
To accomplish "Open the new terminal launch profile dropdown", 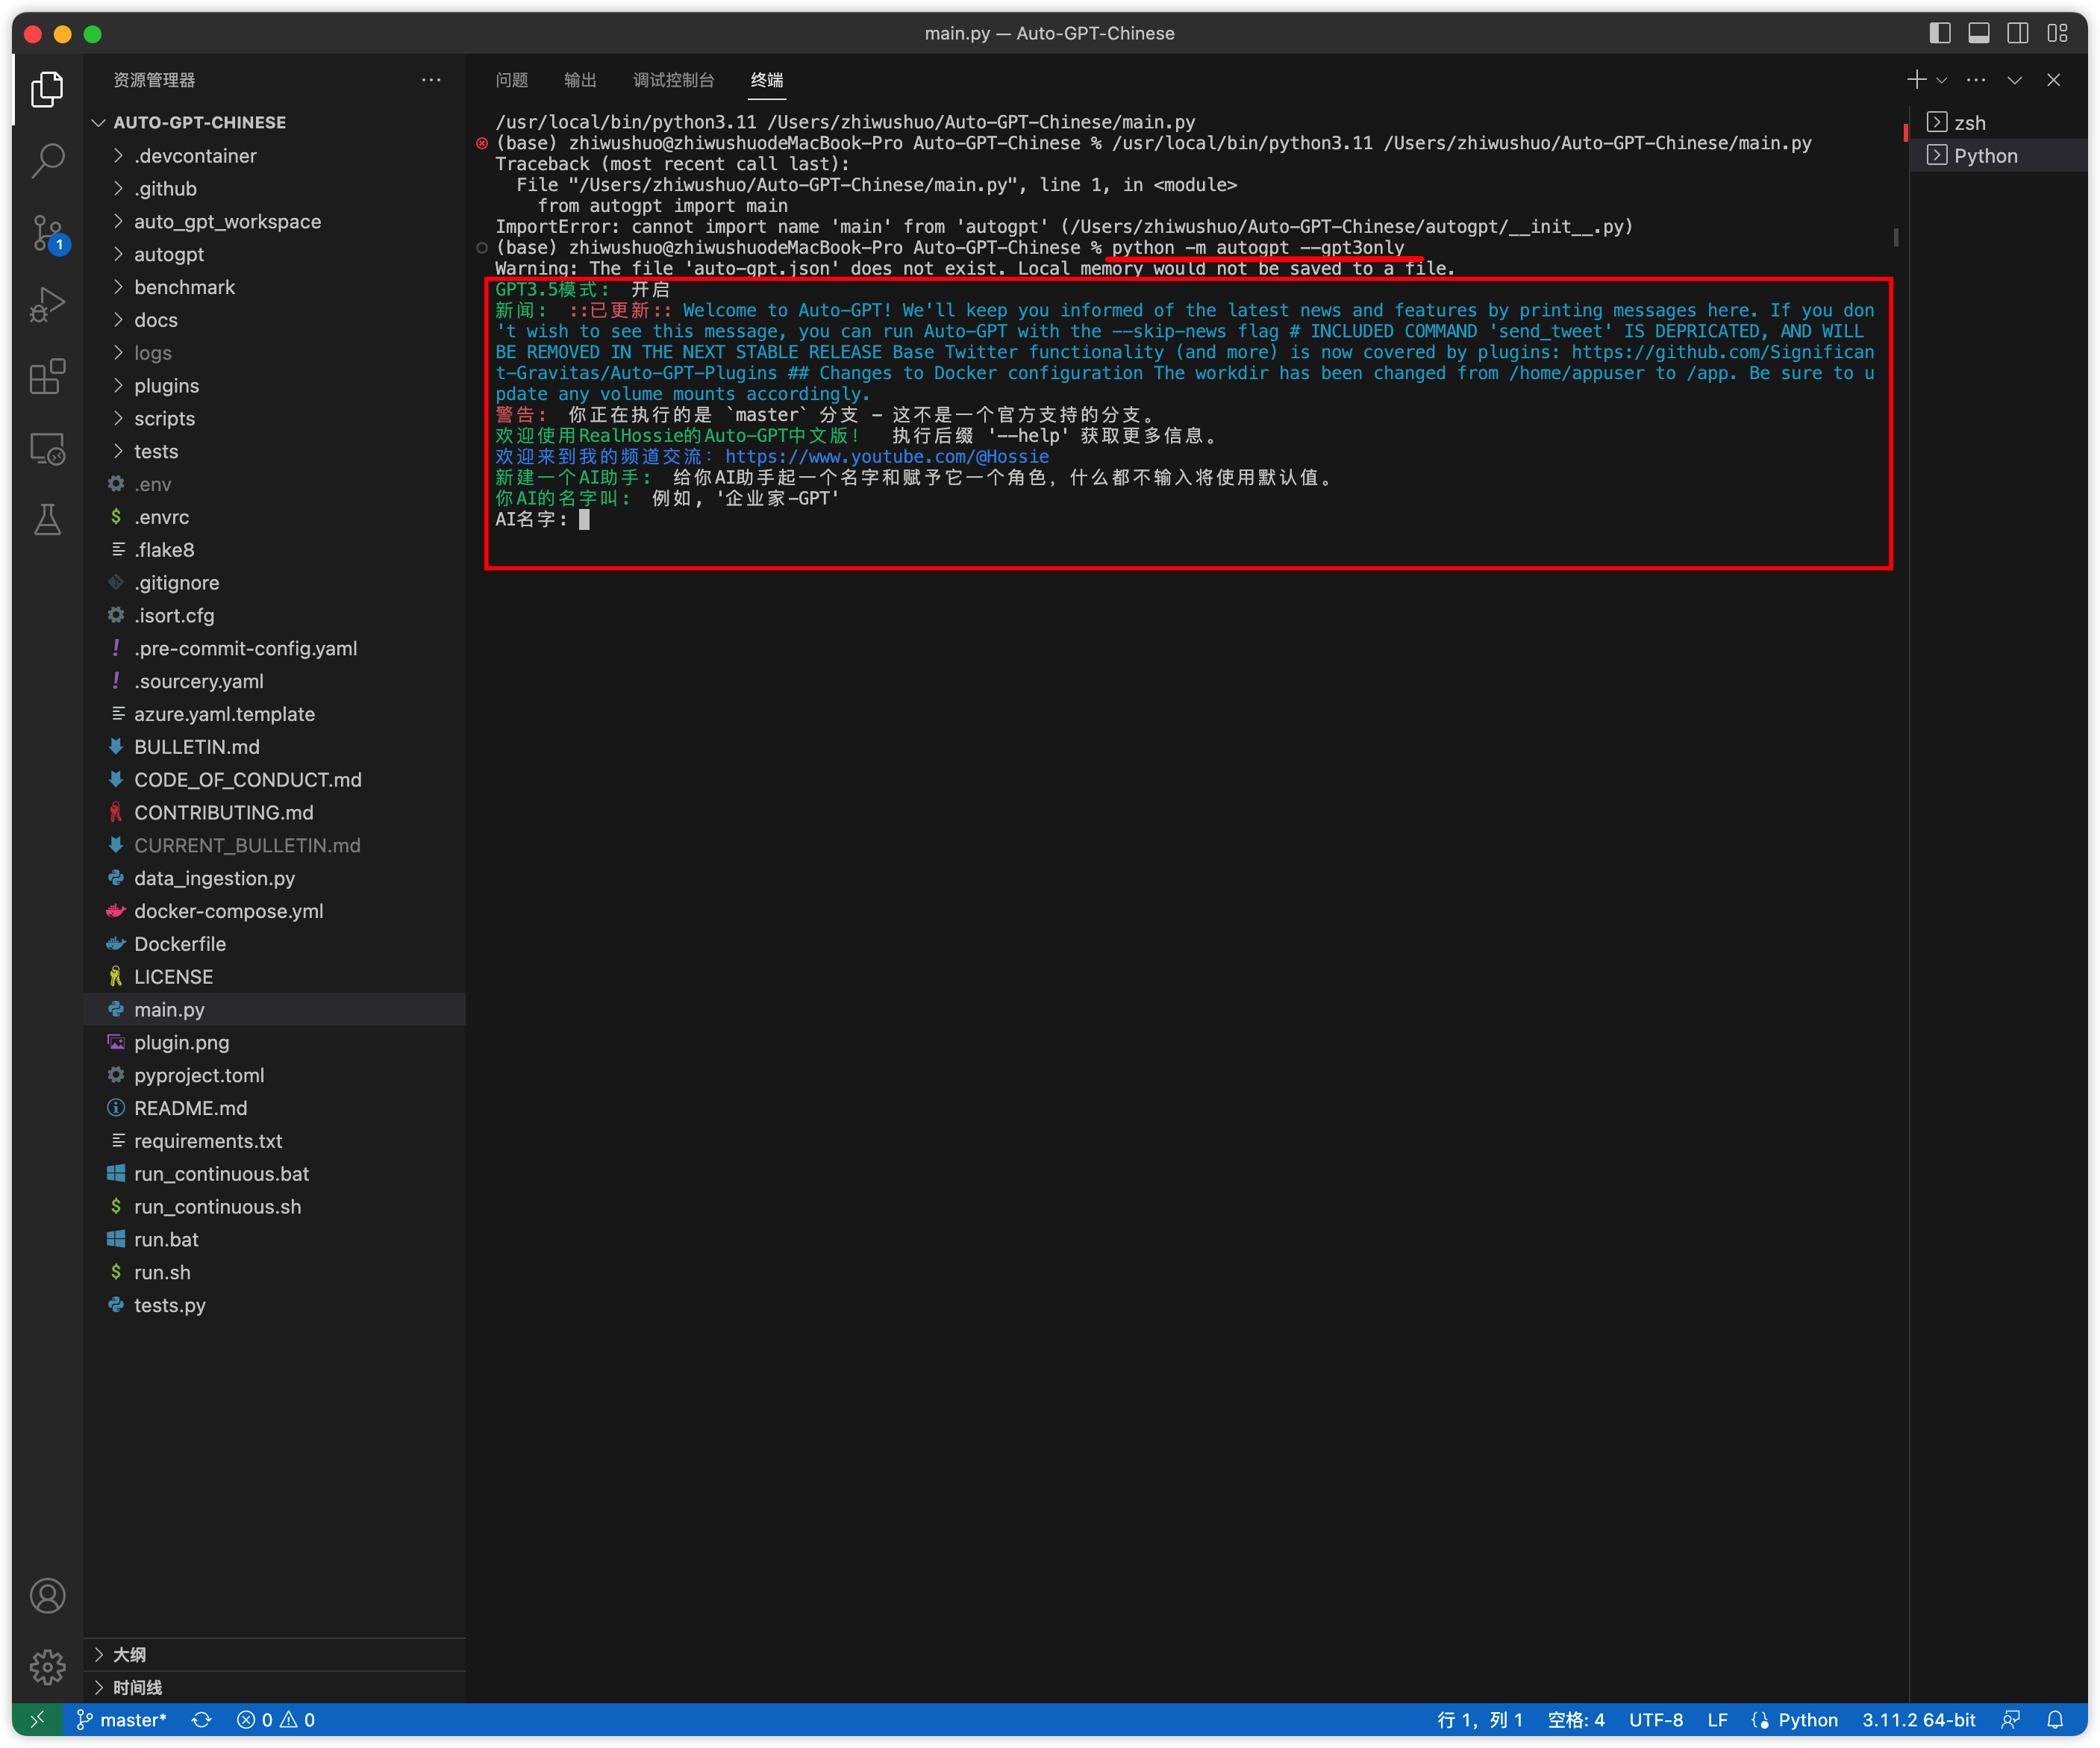I will [x=1942, y=80].
